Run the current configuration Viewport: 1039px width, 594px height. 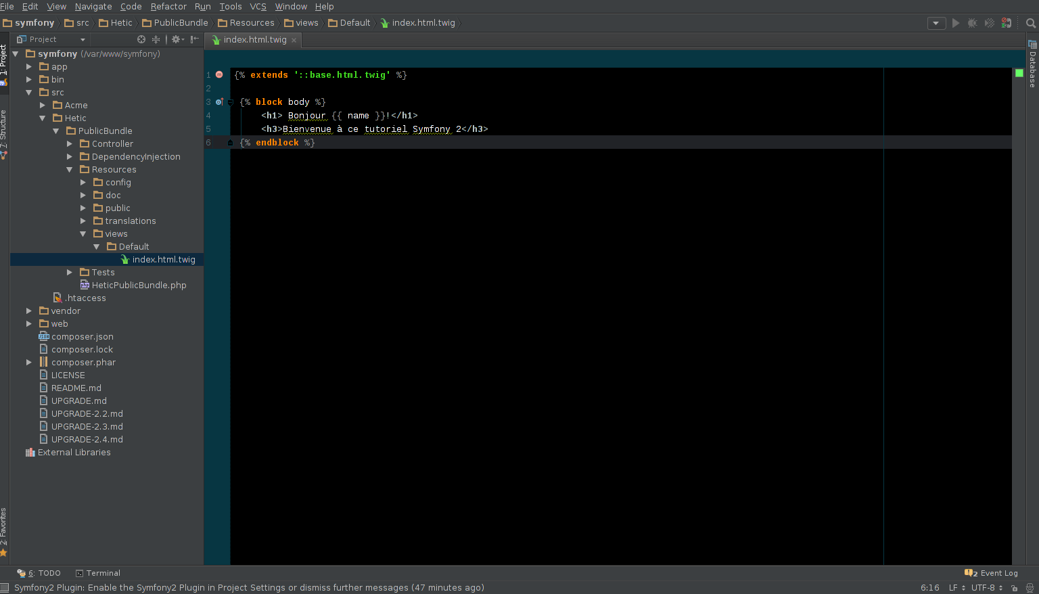956,23
